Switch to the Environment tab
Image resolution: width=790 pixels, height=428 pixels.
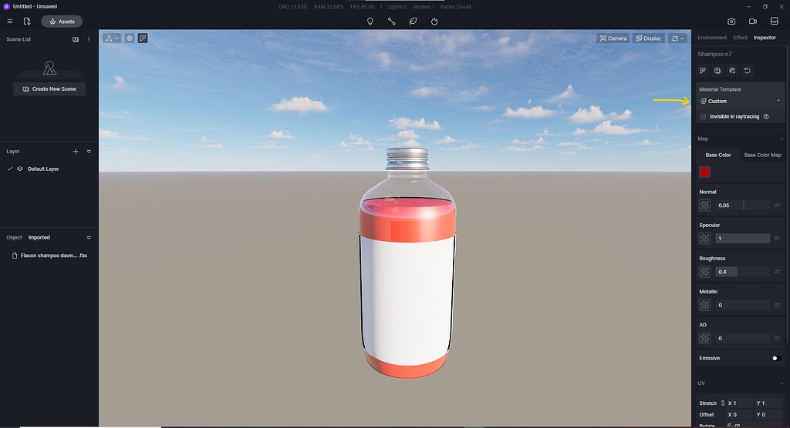(712, 38)
